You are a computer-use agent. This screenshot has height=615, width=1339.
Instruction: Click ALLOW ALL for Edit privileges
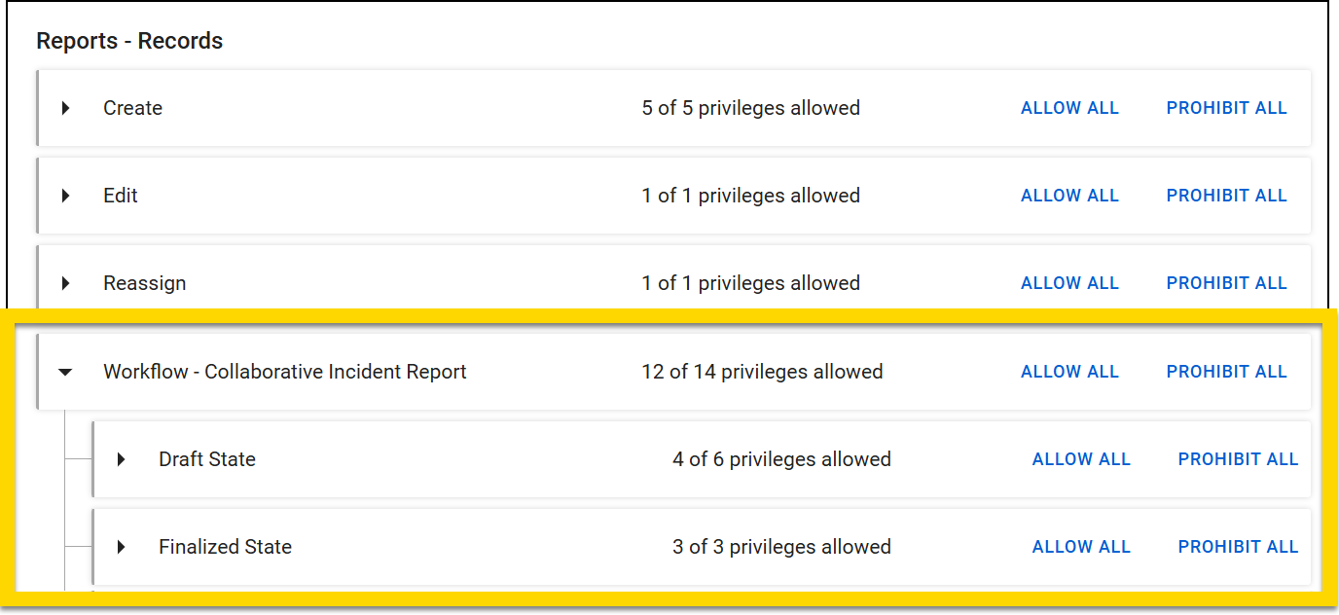coord(1069,196)
